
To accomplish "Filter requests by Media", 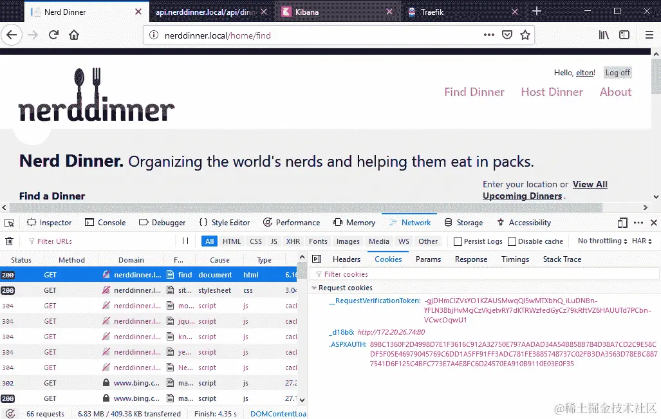I will pos(379,241).
